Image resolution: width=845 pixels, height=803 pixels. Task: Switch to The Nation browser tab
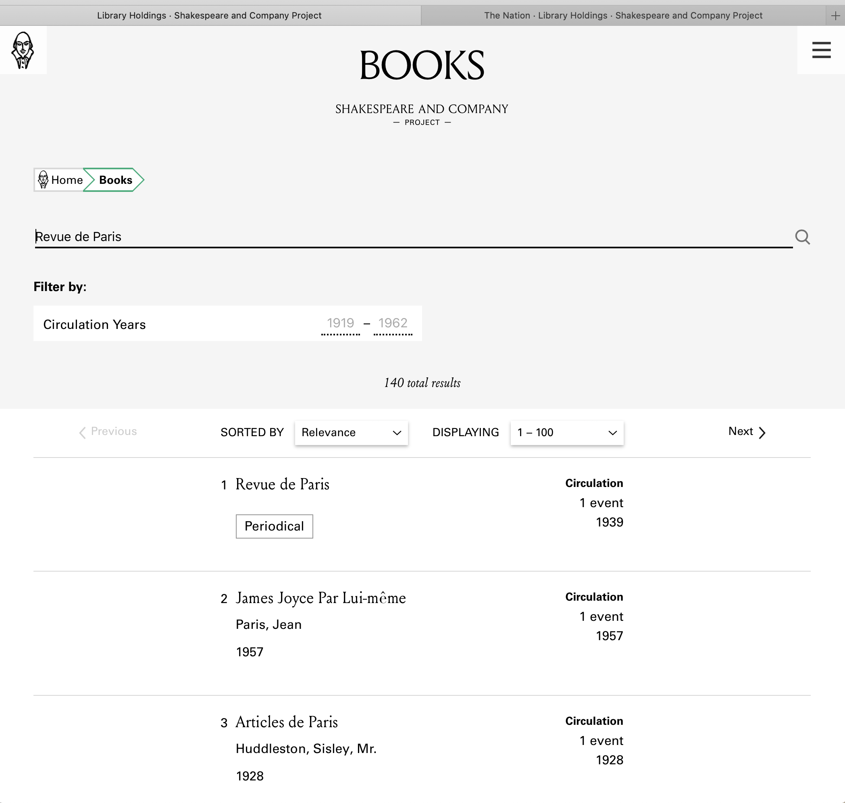[x=623, y=16]
